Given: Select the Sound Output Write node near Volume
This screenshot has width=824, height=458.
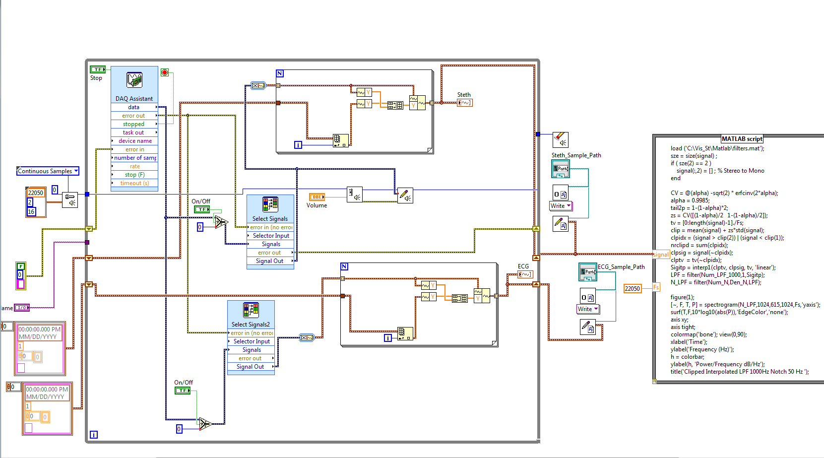Looking at the screenshot, I should point(405,196).
